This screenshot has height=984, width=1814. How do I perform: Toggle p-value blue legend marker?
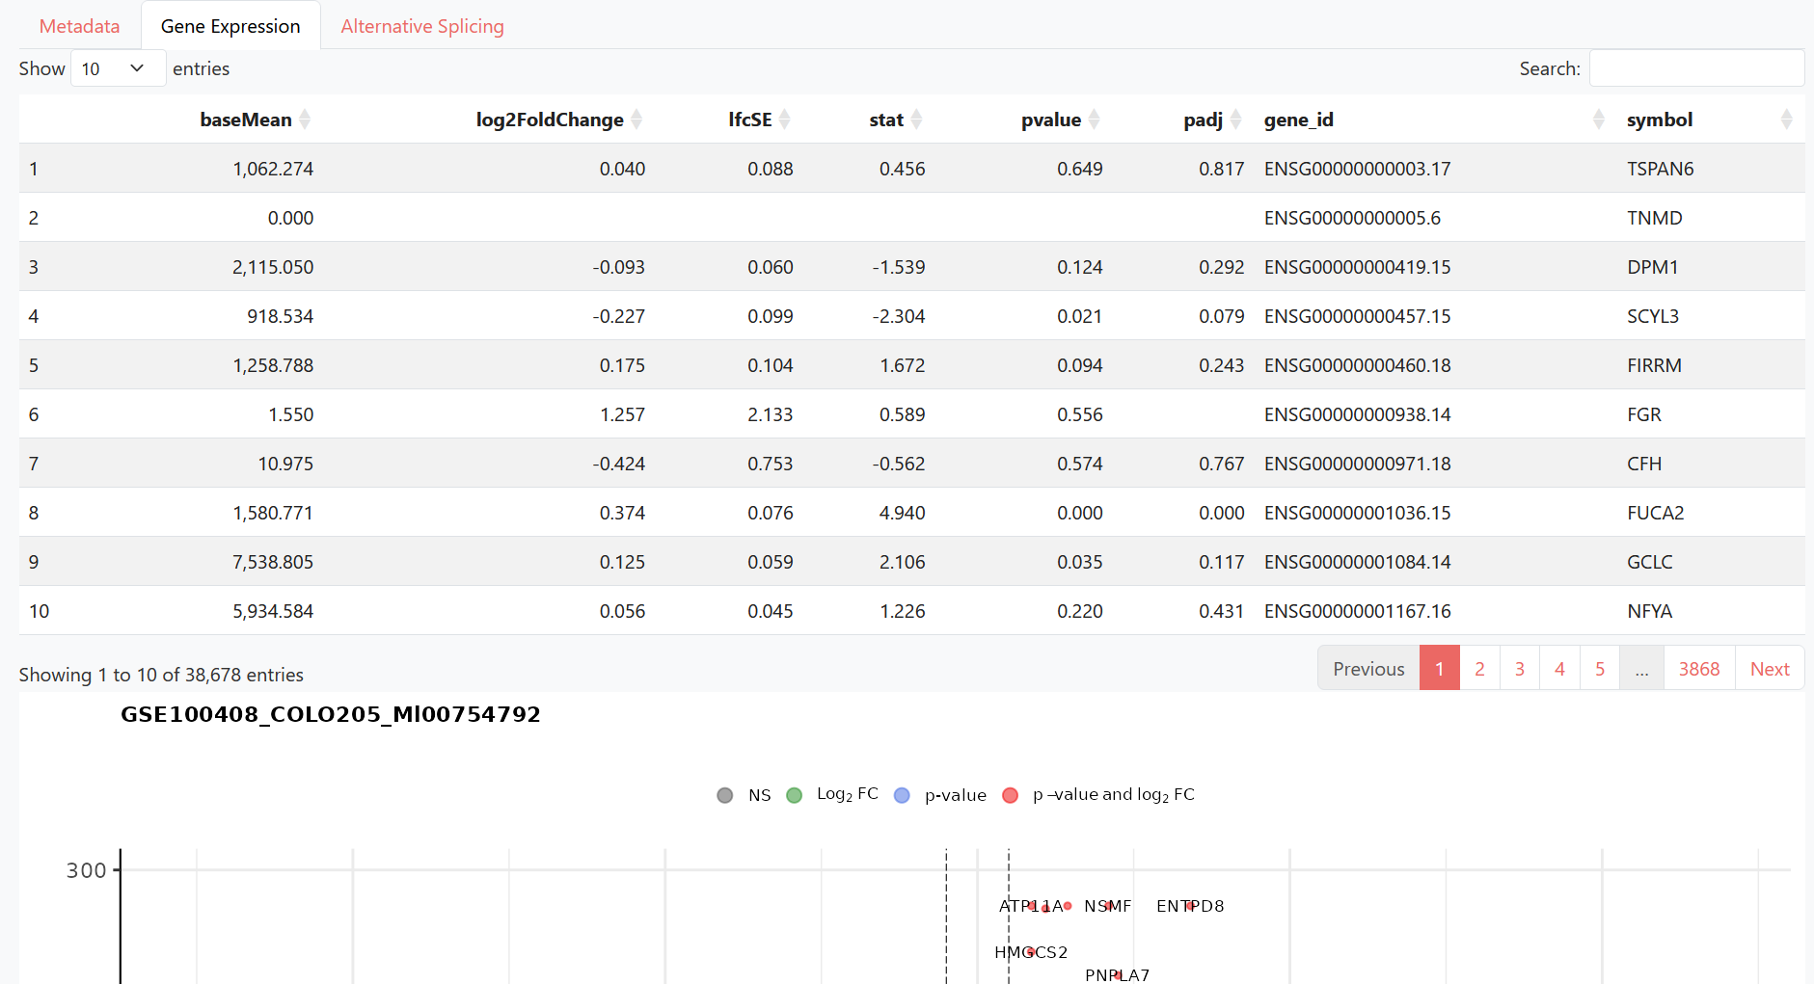[x=902, y=795]
